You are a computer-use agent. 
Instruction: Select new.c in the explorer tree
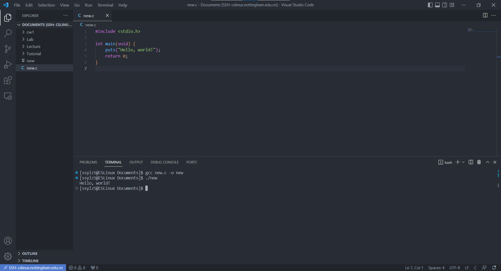44,68
